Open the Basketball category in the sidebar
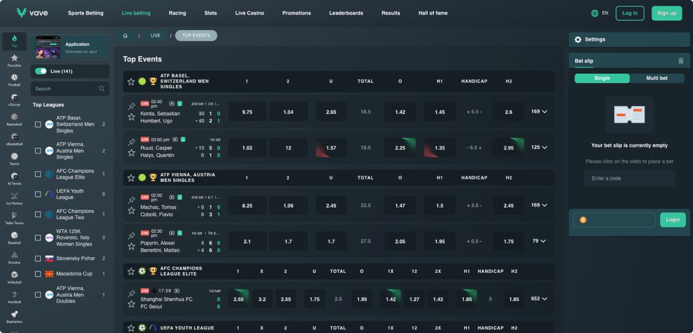 click(14, 118)
